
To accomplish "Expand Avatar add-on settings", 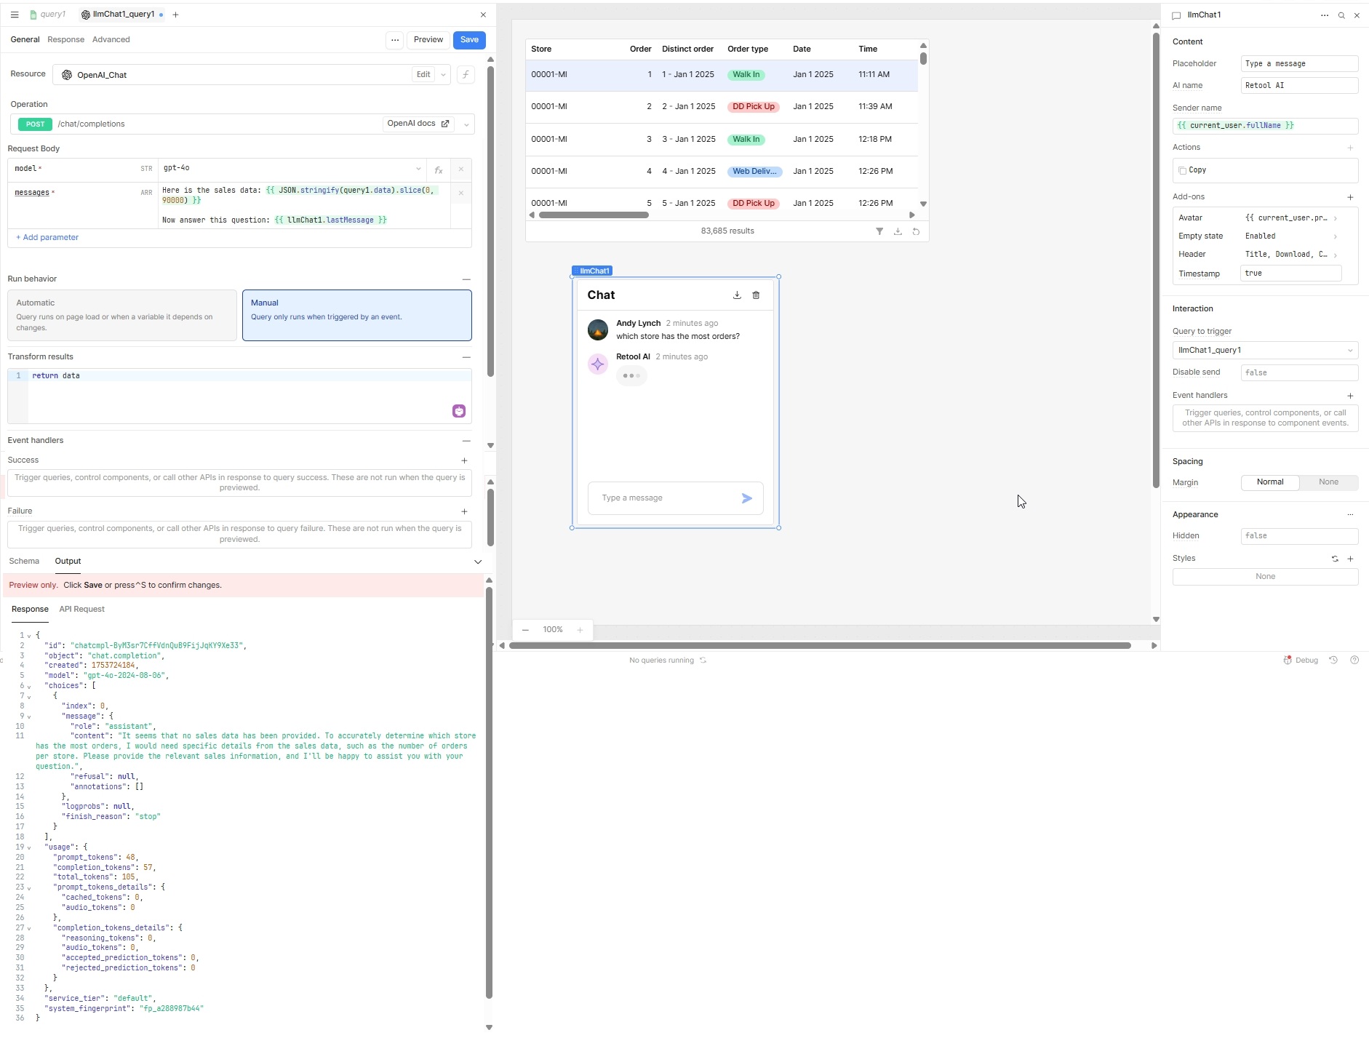I will pos(1336,218).
